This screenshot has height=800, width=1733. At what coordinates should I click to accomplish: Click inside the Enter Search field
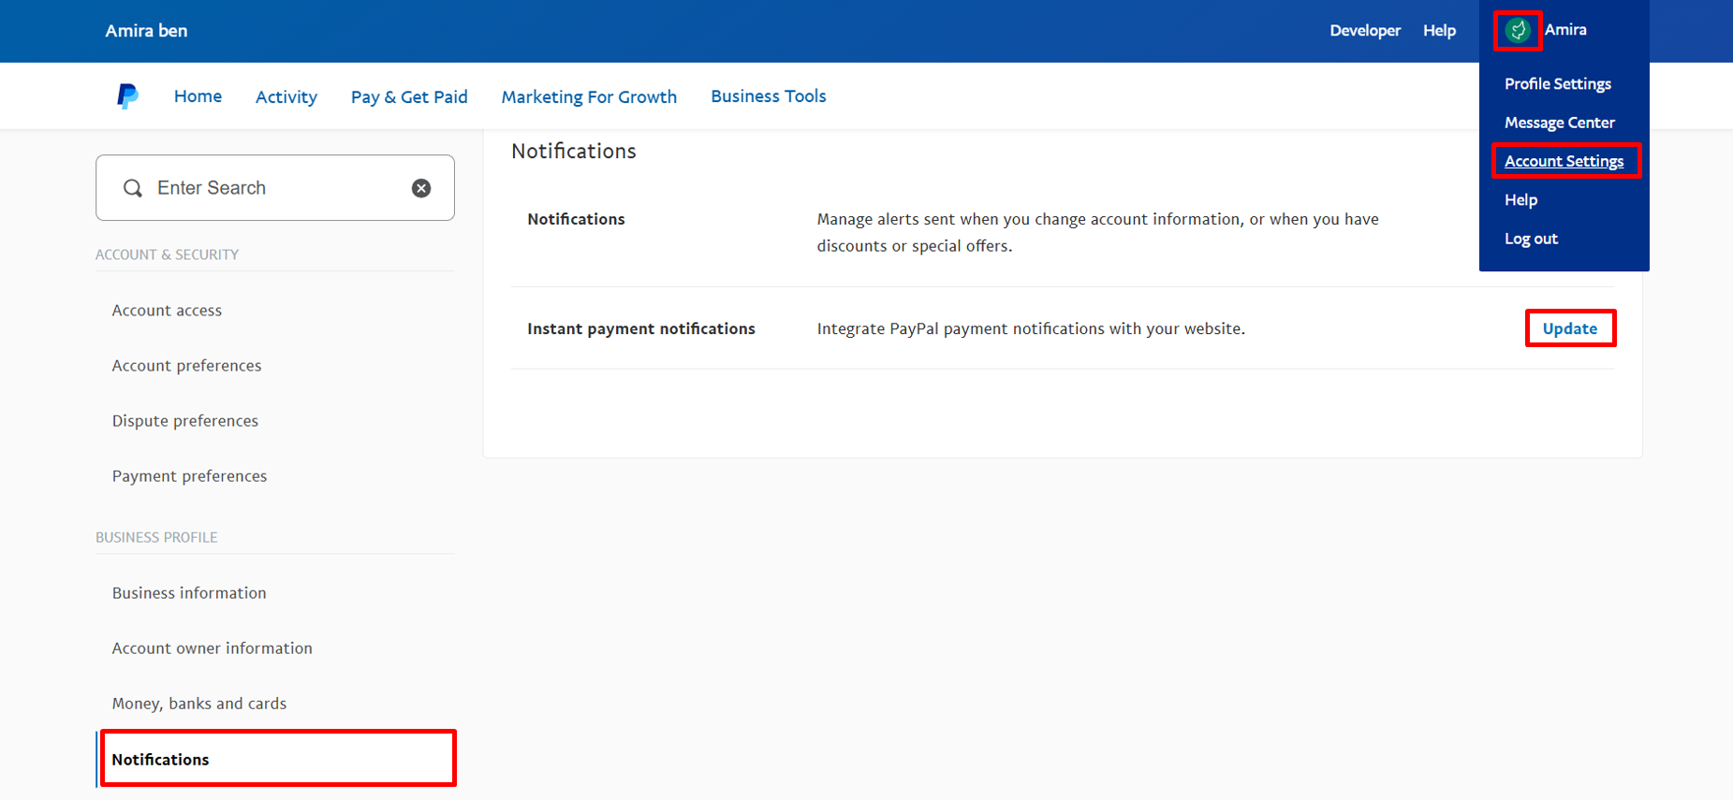coord(275,188)
